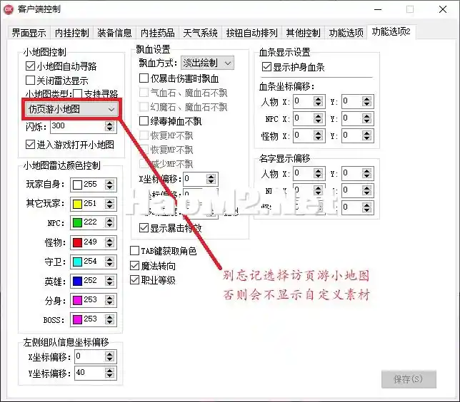Adjust 飘血设置 X坐标偏移 stepper
This screenshot has width=460, height=402.
[x=211, y=179]
